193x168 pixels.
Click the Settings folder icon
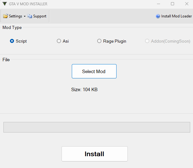pos(6,16)
